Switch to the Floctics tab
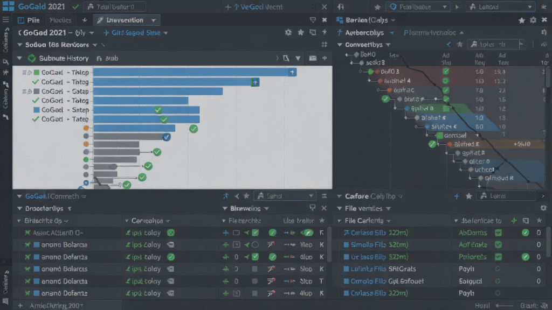Image resolution: width=552 pixels, height=310 pixels. tap(60, 20)
